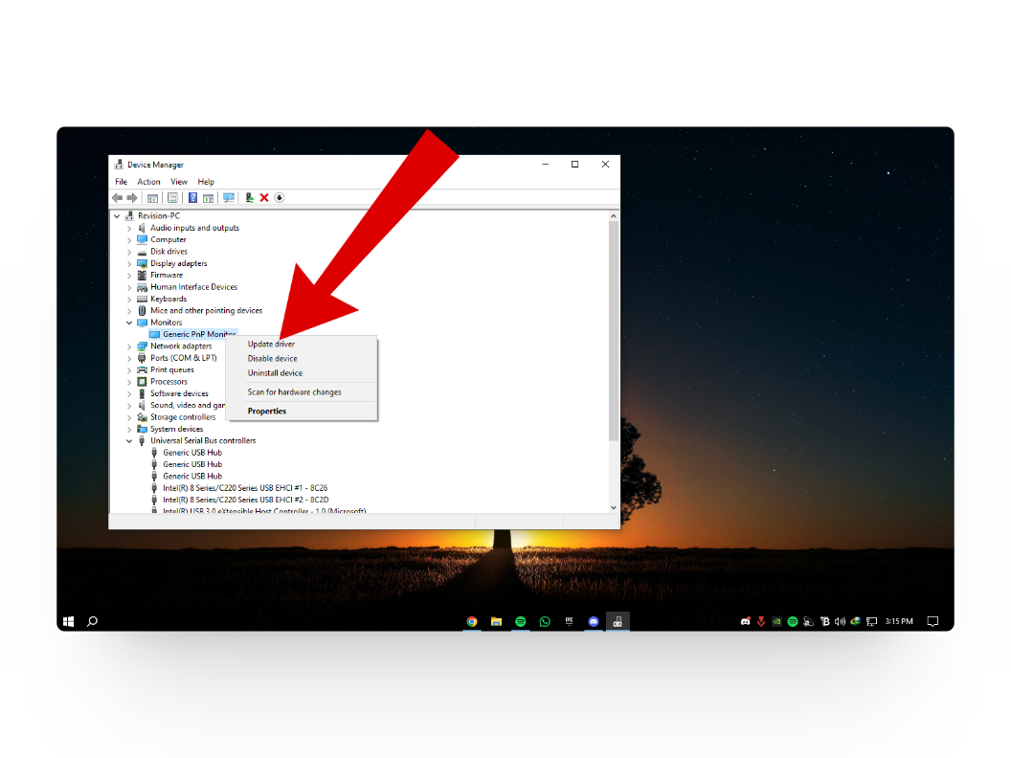Image resolution: width=1011 pixels, height=758 pixels.
Task: Click the taskbar clock showing 3:15 PM
Action: pos(899,621)
